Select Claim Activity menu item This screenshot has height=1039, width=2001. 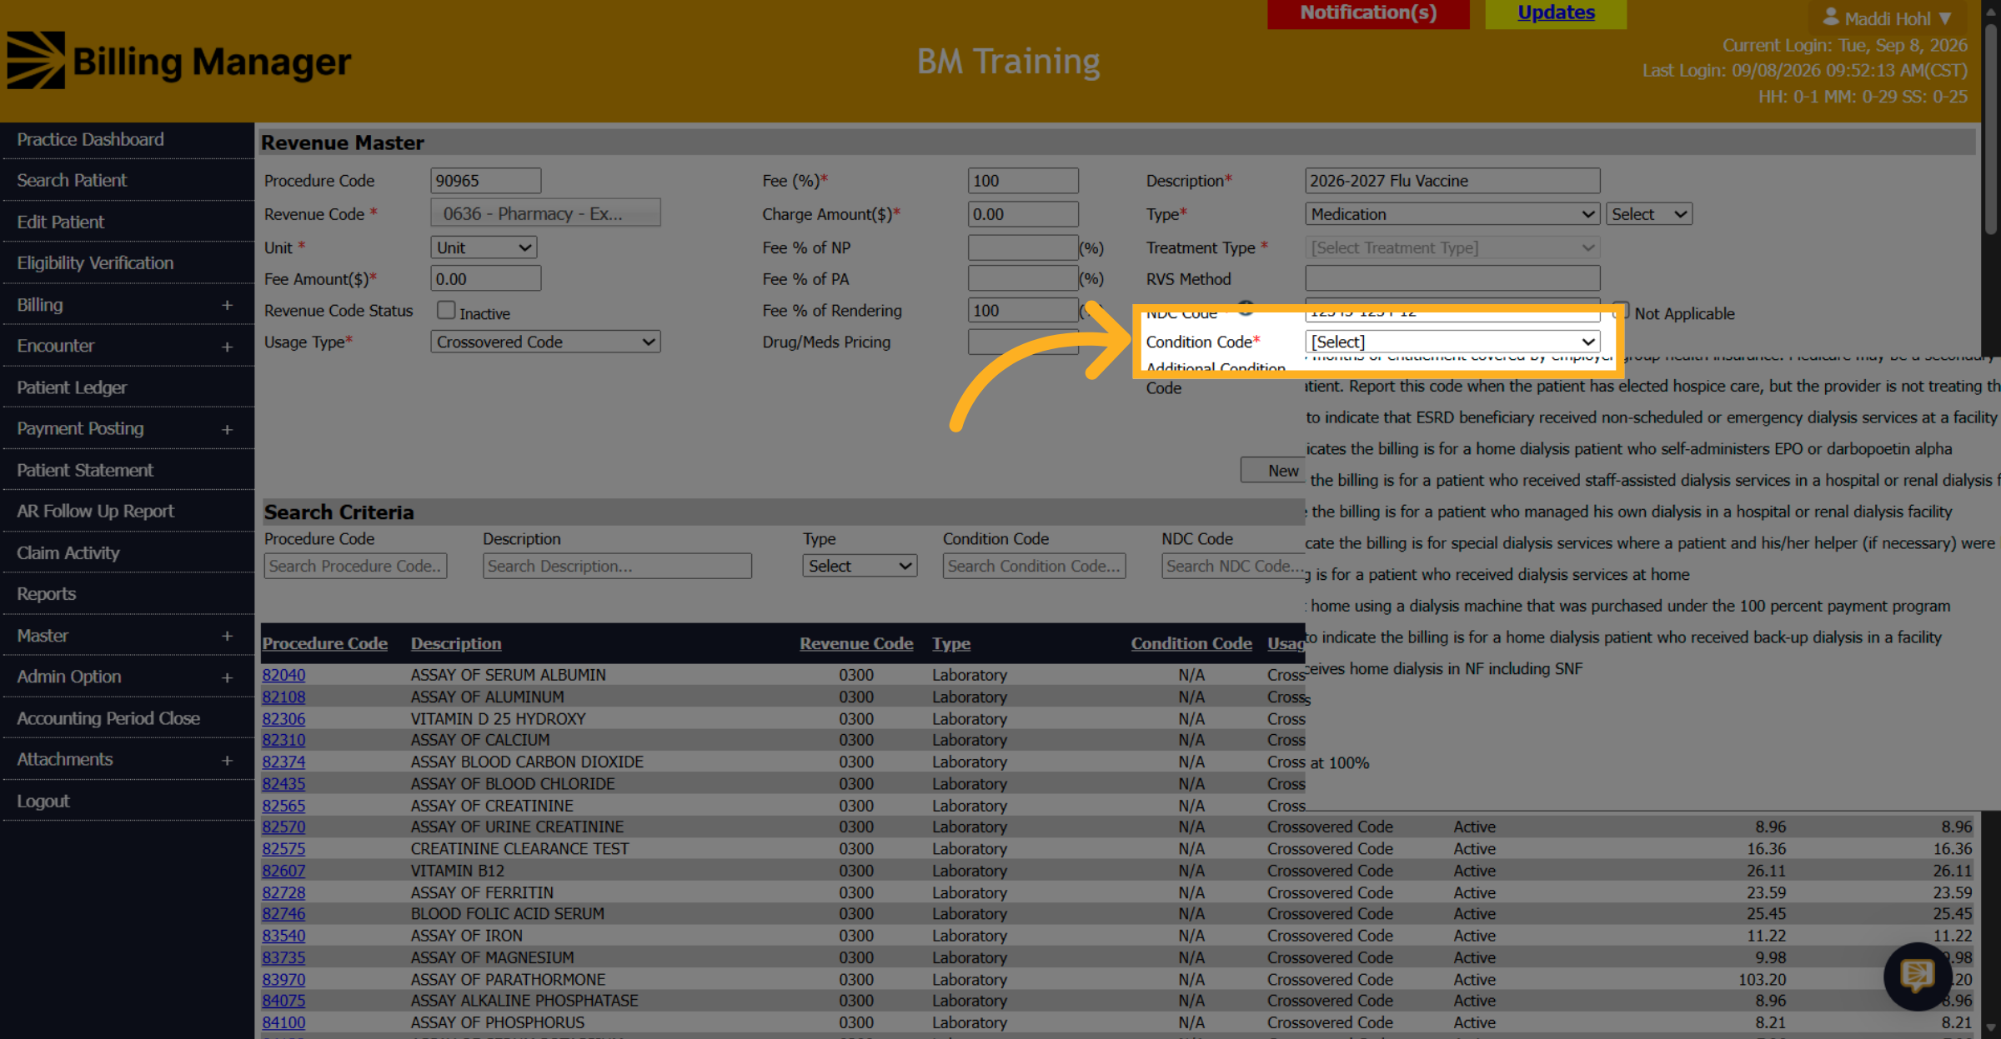coord(68,552)
